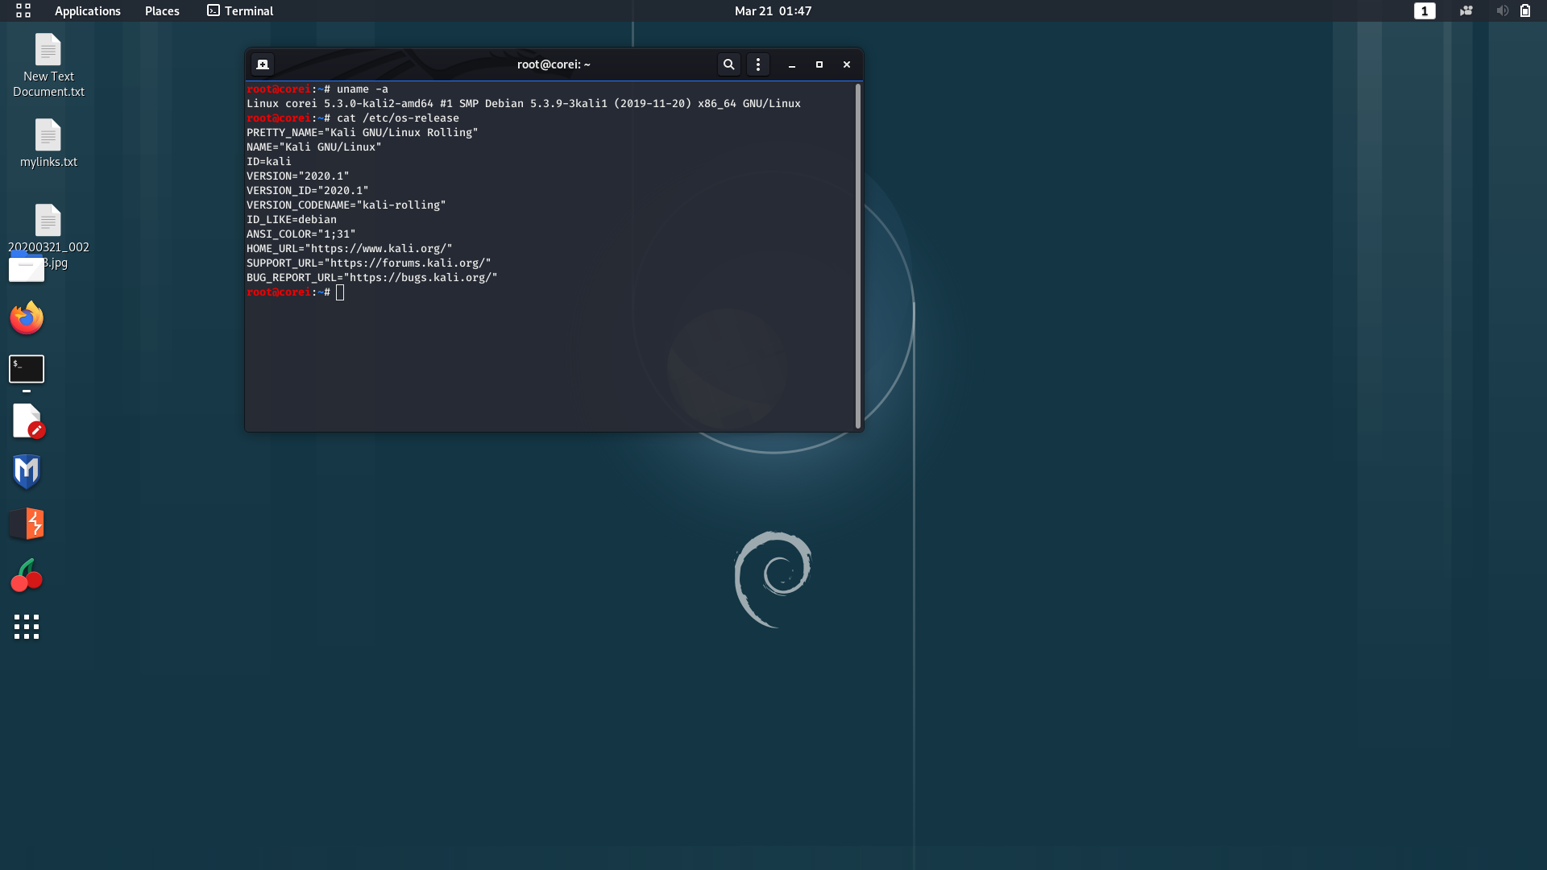Image resolution: width=1547 pixels, height=870 pixels.
Task: Open Burp Suite dock icon
Action: coord(27,524)
